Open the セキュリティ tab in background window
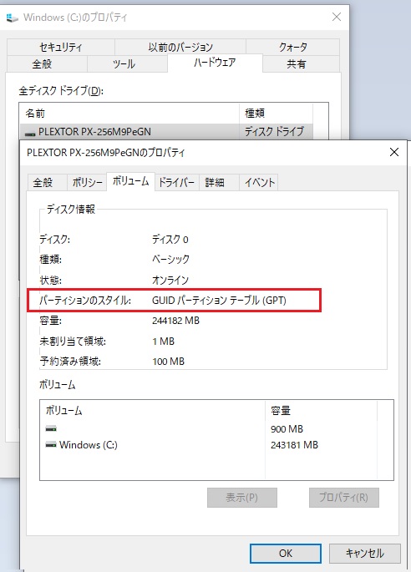 coord(61,47)
